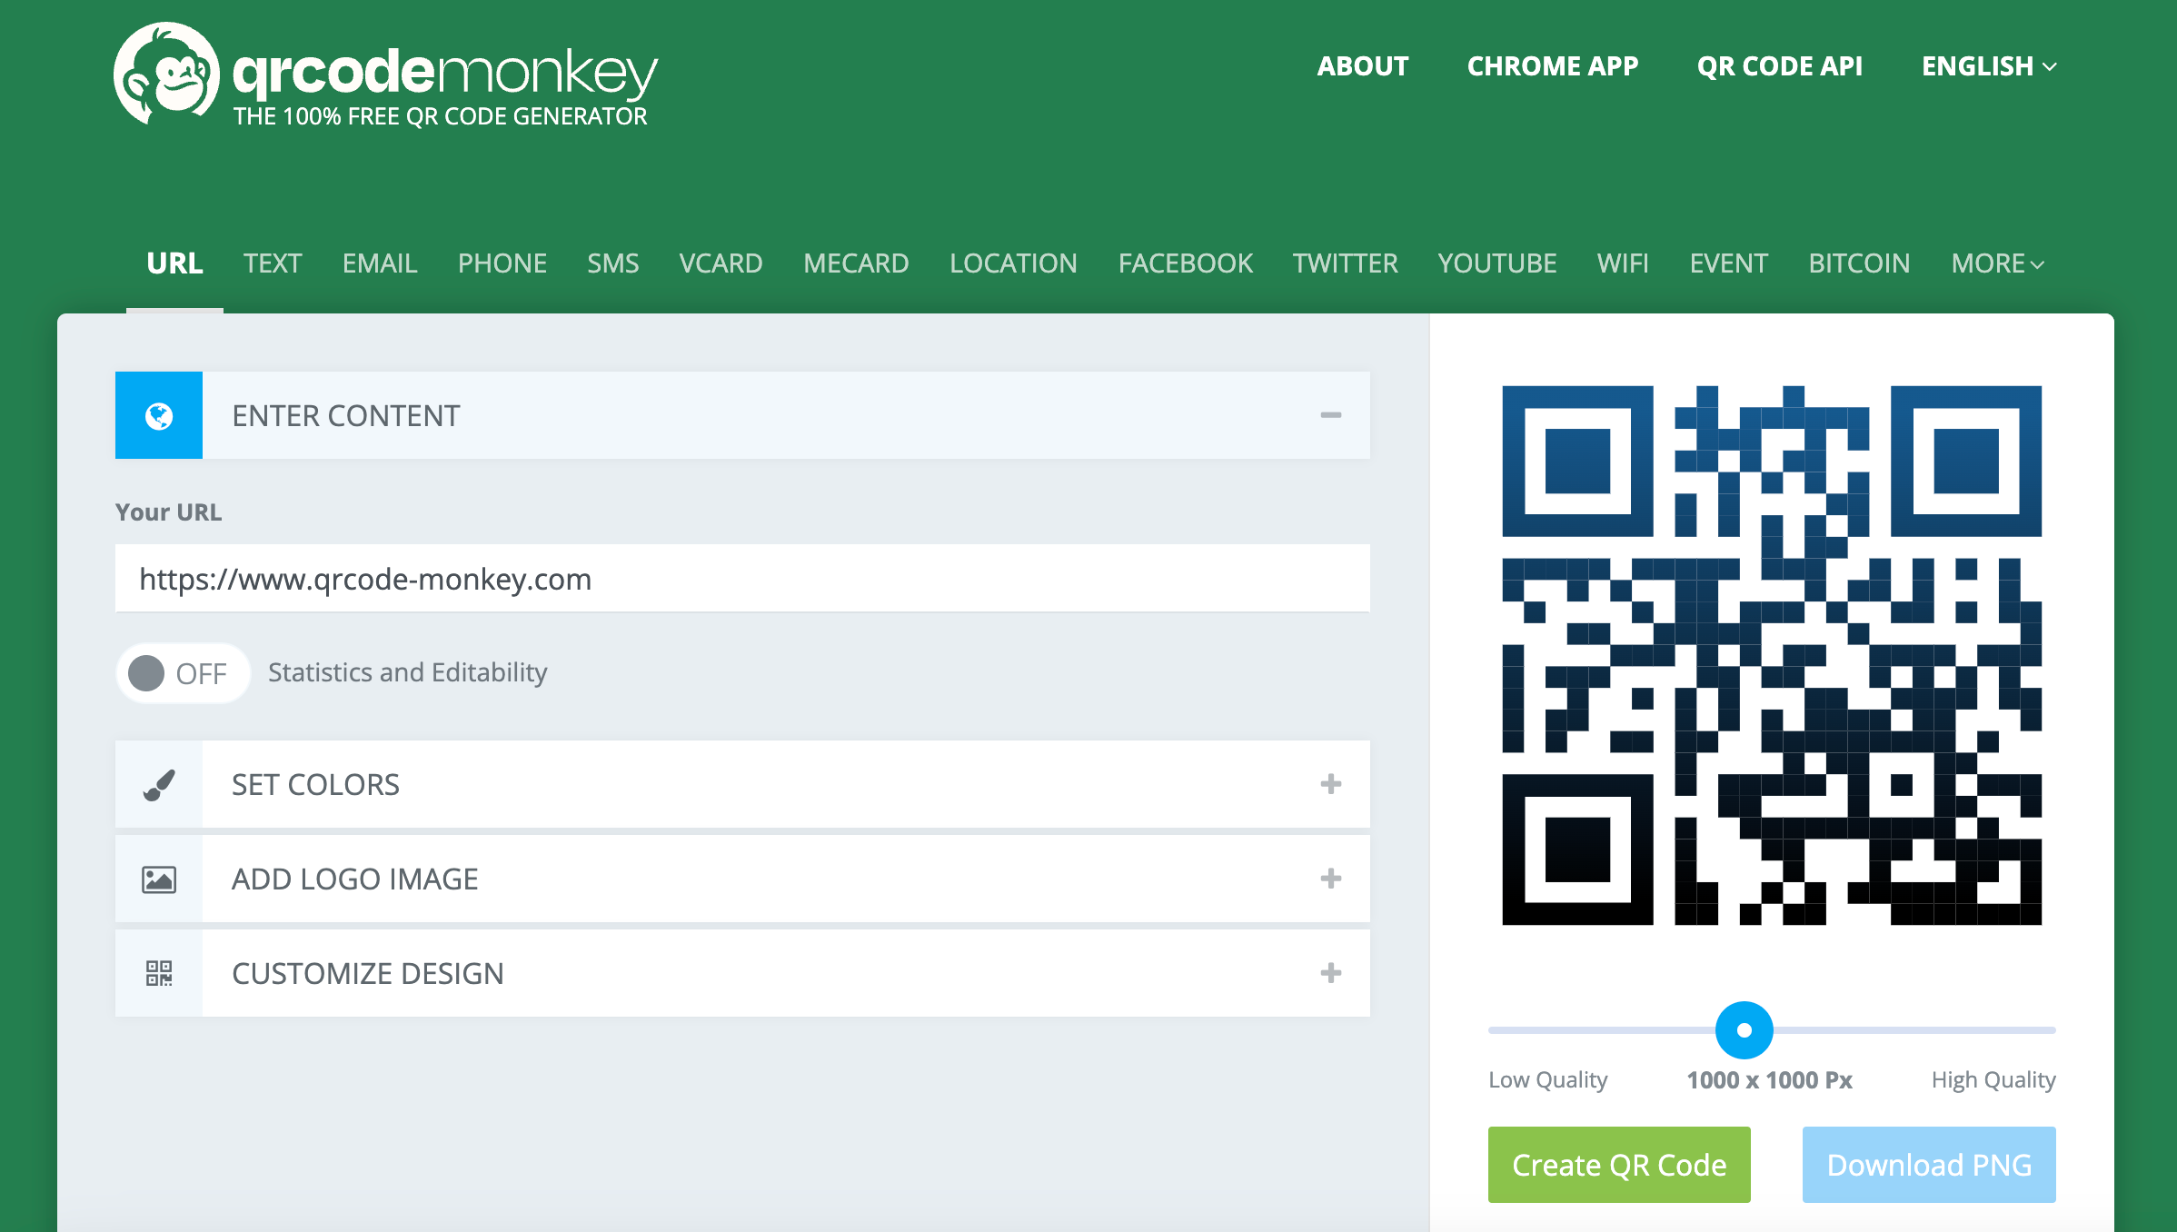The height and width of the screenshot is (1232, 2177).
Task: Click the High Quality label
Action: [x=1993, y=1080]
